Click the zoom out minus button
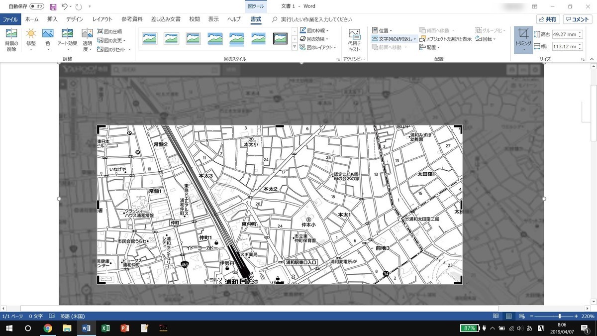 coord(533,316)
